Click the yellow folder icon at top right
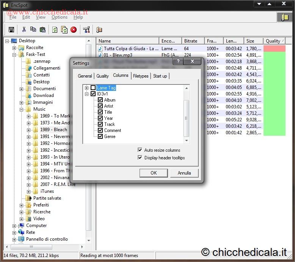 (x=284, y=17)
